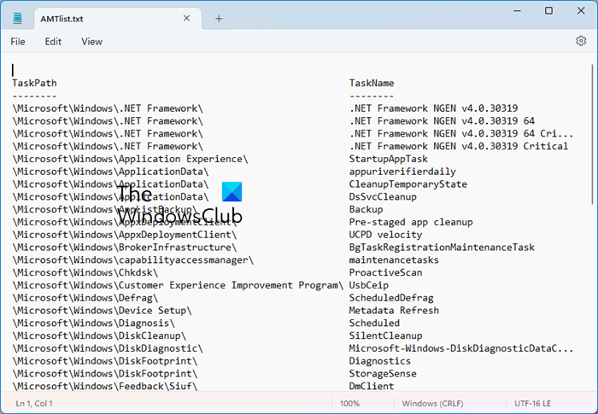The image size is (598, 414).
Task: Click the UsbCeip task name
Action: pos(369,285)
